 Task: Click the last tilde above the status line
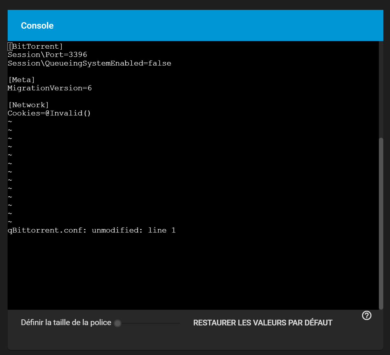(10, 222)
